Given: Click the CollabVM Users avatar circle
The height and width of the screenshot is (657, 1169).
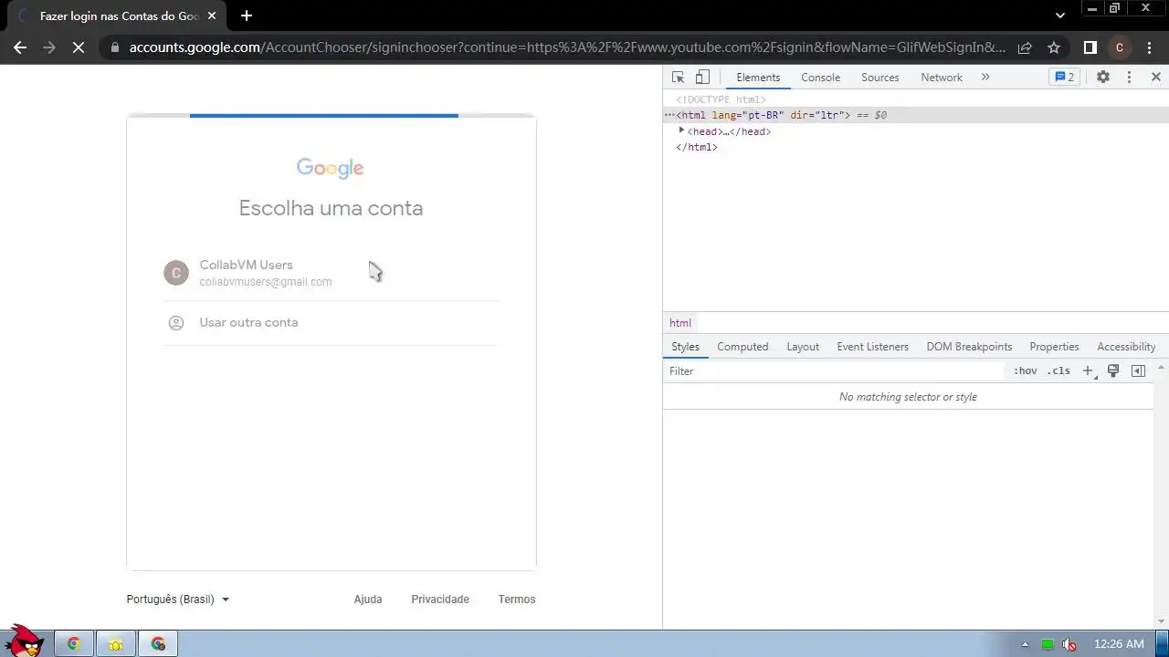Looking at the screenshot, I should pyautogui.click(x=176, y=273).
